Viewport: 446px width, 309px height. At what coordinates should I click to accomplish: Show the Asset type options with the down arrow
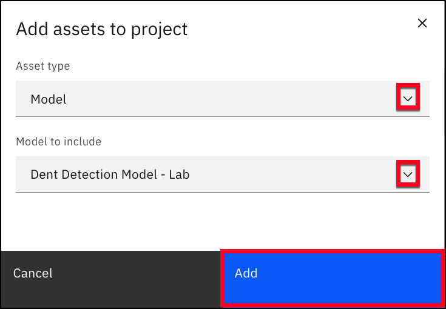[408, 99]
